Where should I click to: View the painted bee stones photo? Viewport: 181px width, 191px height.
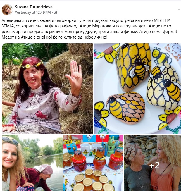click(137, 89)
